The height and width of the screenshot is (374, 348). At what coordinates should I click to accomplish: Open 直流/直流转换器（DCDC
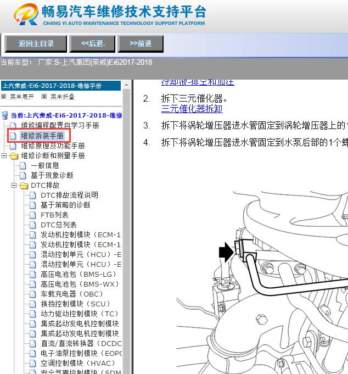tap(81, 343)
